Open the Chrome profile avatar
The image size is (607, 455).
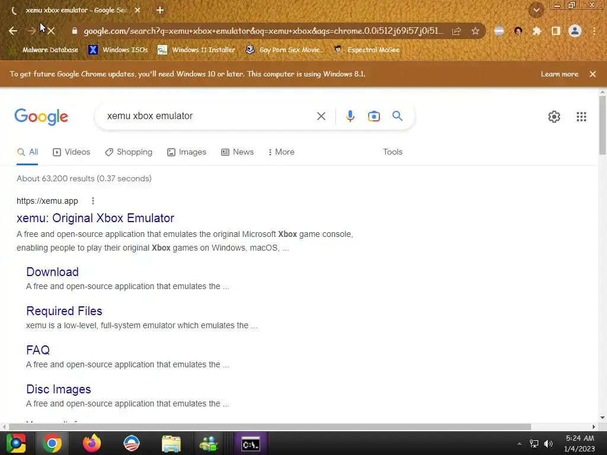point(575,31)
